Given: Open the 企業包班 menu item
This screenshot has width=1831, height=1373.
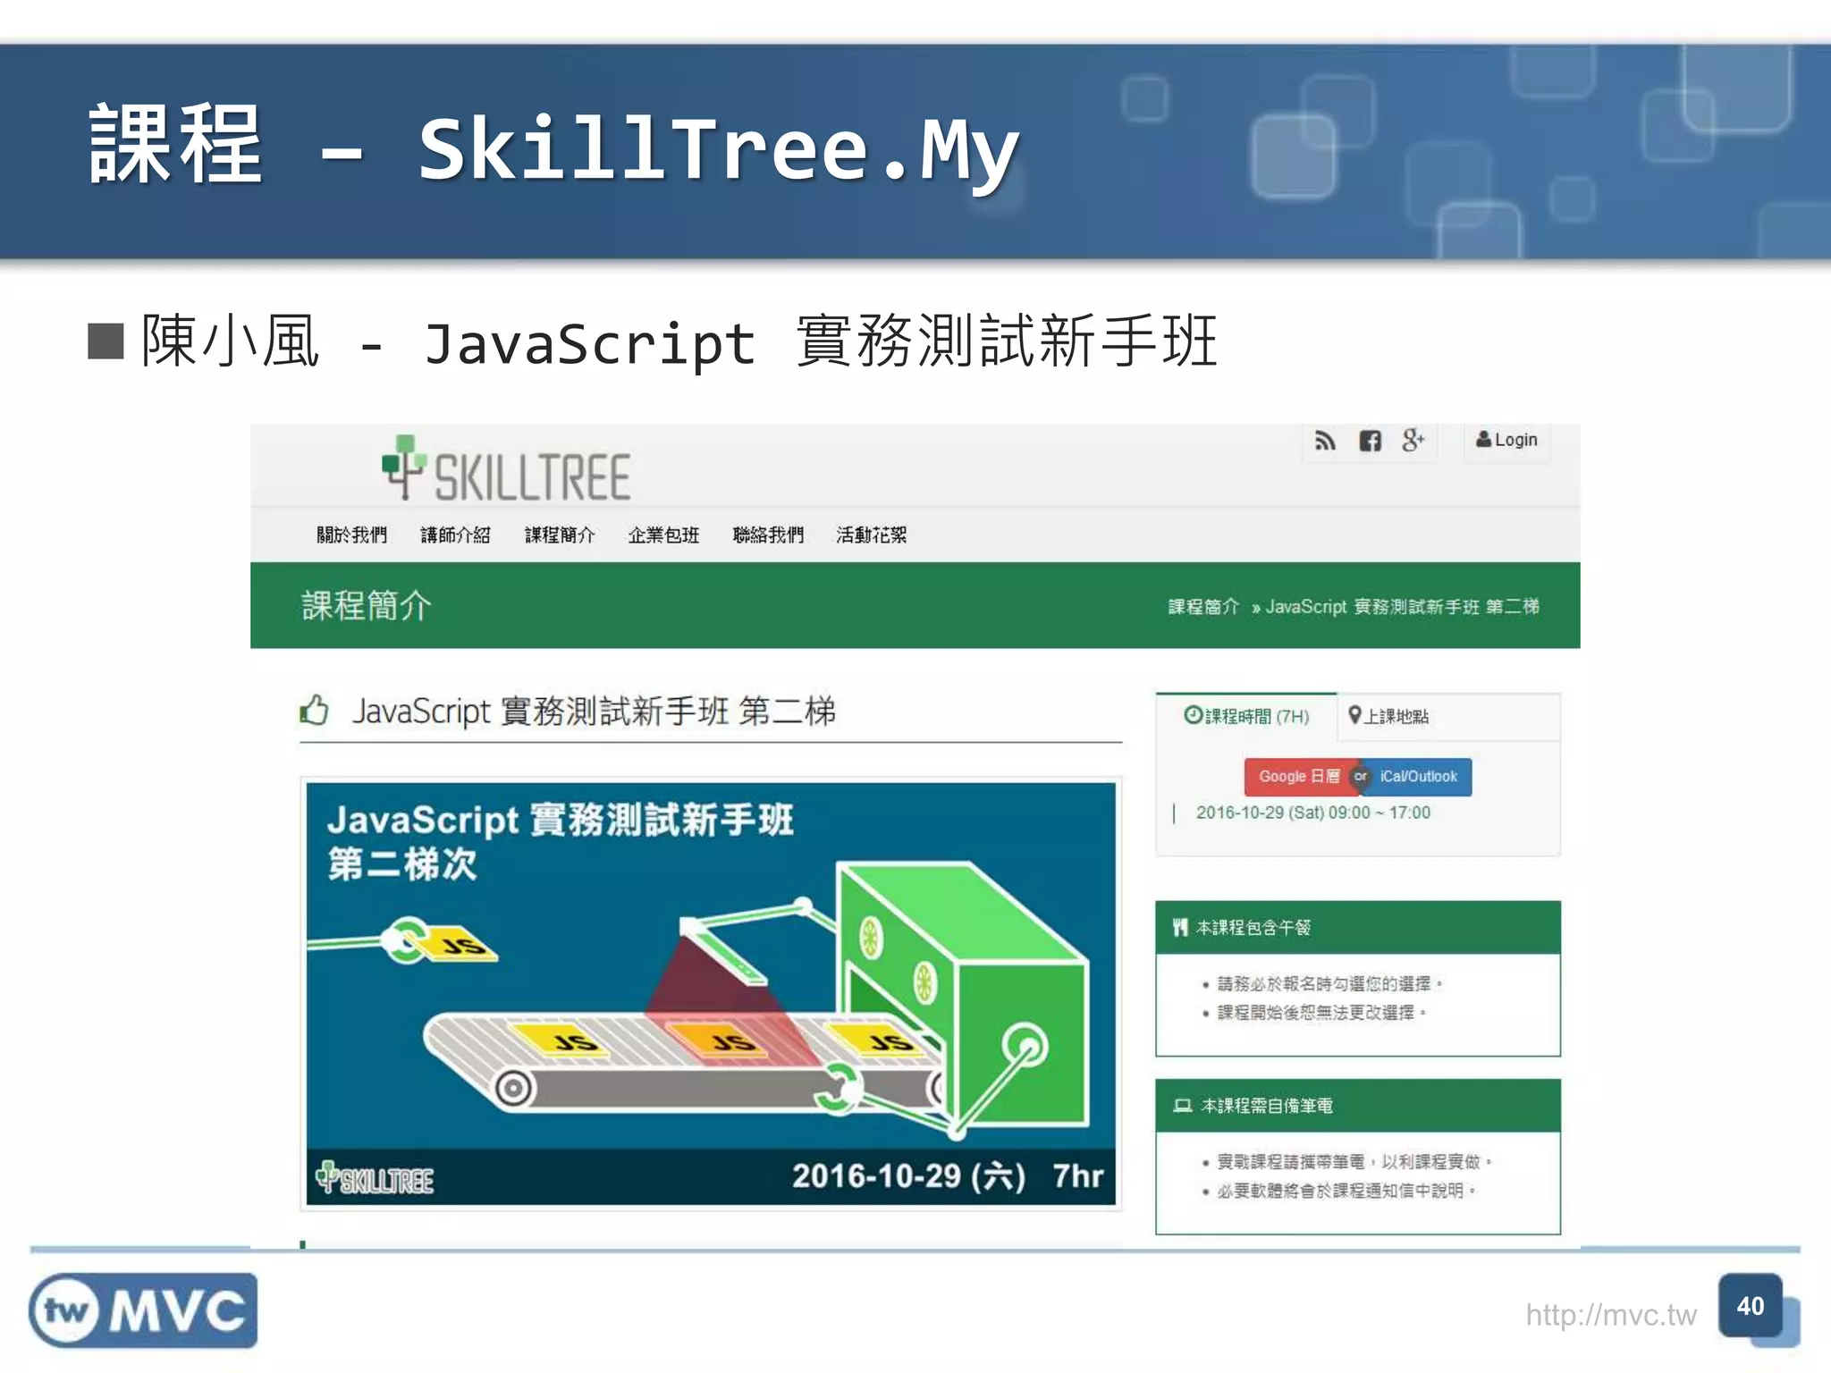Looking at the screenshot, I should tap(663, 535).
